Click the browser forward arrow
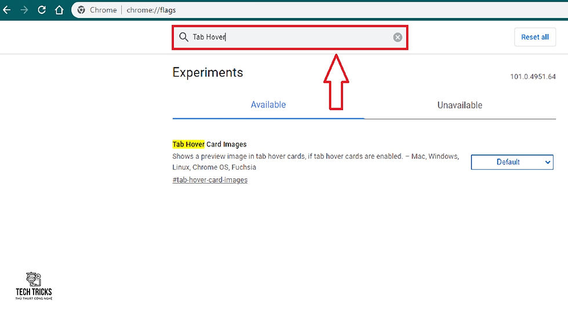This screenshot has width=568, height=319. (x=24, y=10)
